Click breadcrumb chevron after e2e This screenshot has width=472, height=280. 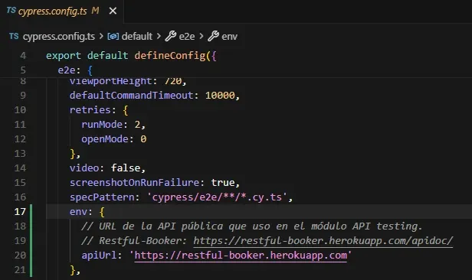pos(202,36)
